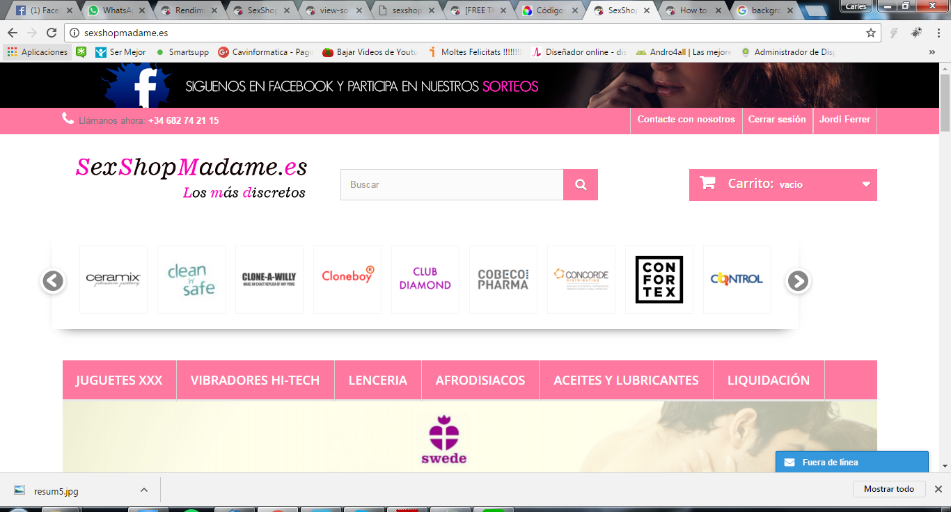Open the JUGUETES XXX menu

point(119,381)
